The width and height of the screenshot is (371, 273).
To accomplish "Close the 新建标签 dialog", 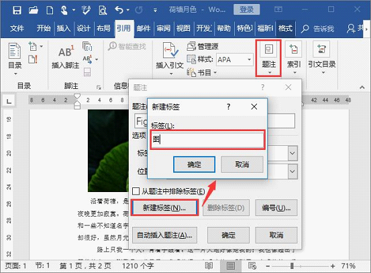I will 254,107.
